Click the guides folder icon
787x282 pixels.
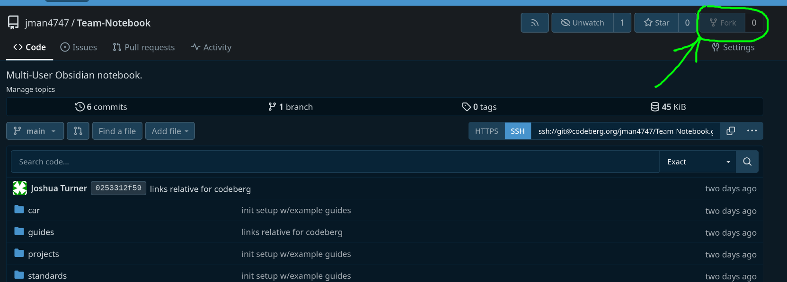[19, 231]
